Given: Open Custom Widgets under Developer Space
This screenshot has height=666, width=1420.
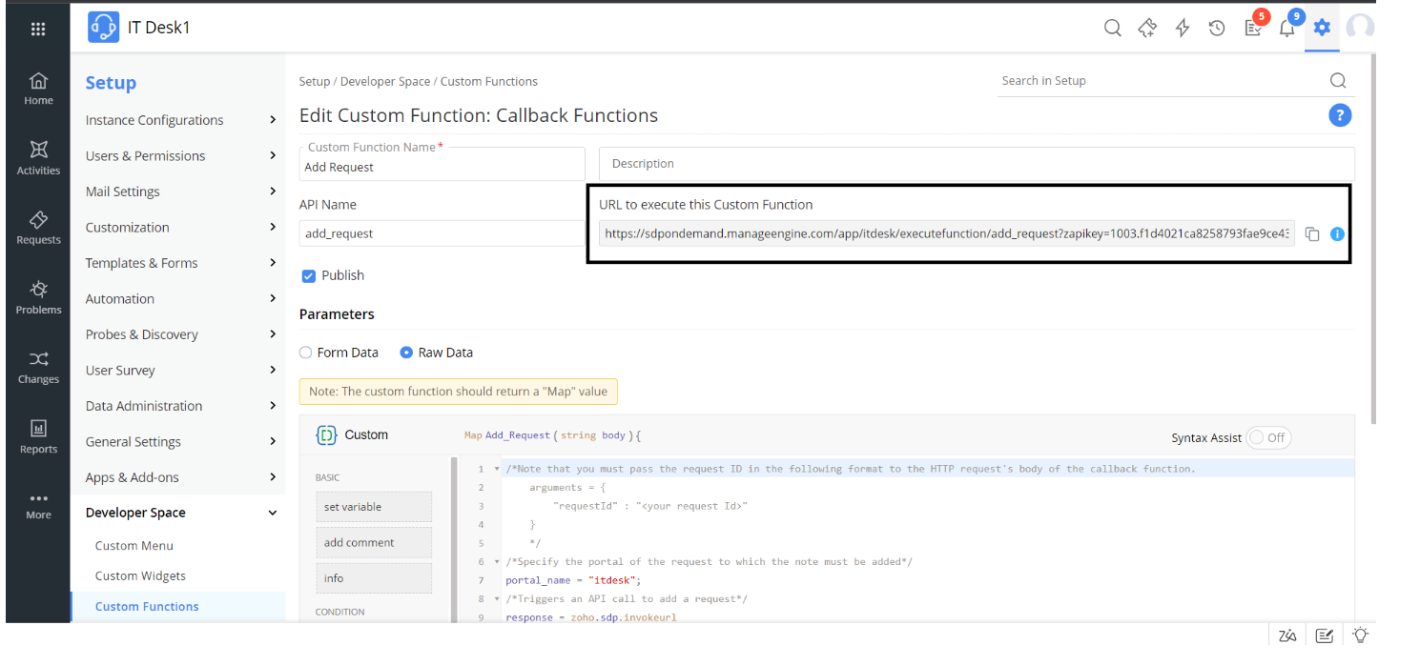Looking at the screenshot, I should (x=140, y=575).
